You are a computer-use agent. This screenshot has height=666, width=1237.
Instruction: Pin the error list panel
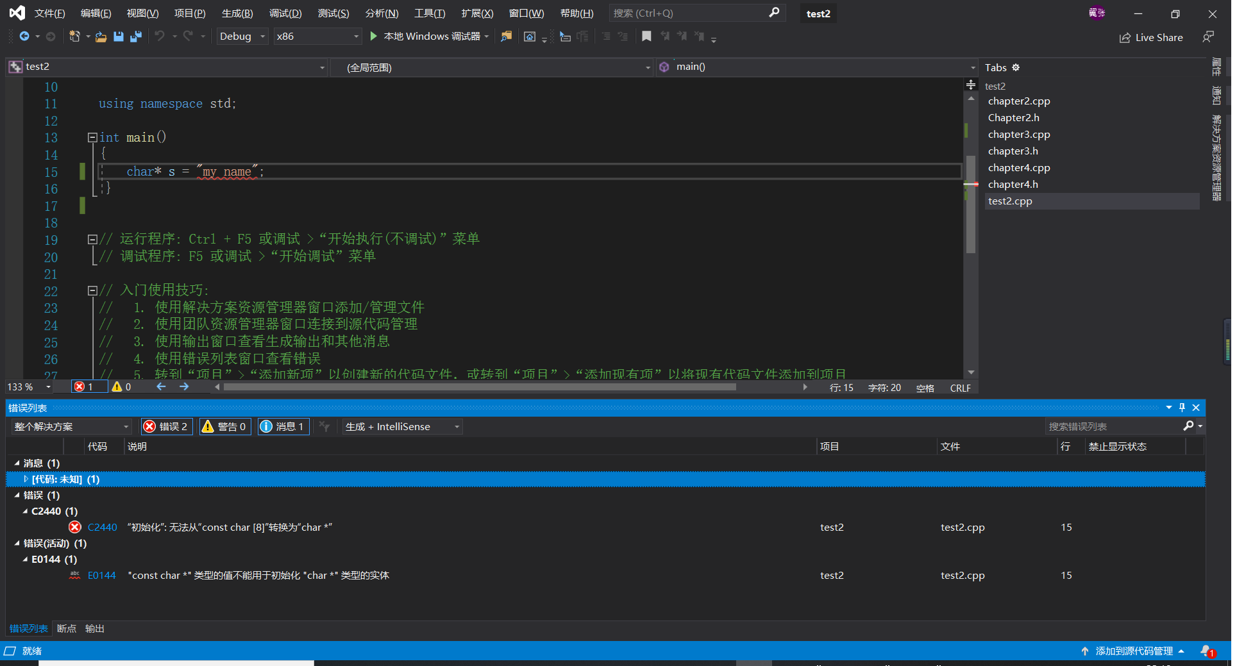pyautogui.click(x=1182, y=408)
